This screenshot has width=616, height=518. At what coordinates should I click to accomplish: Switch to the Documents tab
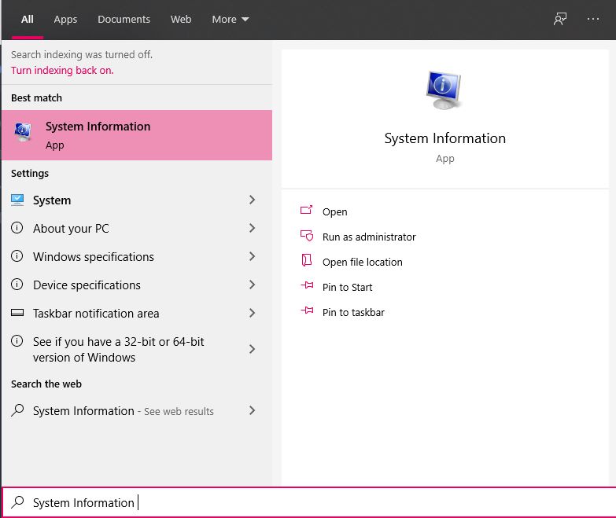click(124, 19)
